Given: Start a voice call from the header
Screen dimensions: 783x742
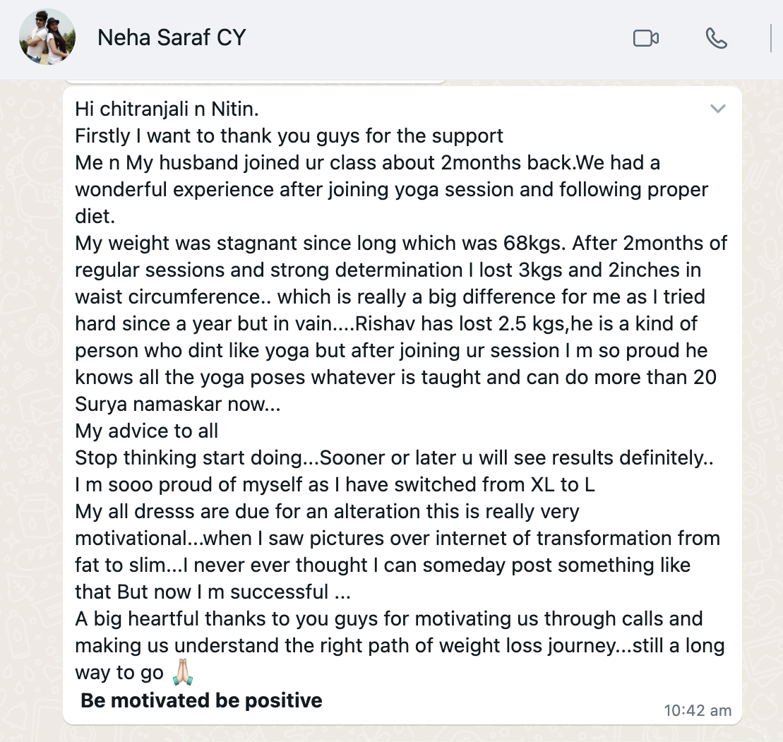Looking at the screenshot, I should click(x=716, y=38).
